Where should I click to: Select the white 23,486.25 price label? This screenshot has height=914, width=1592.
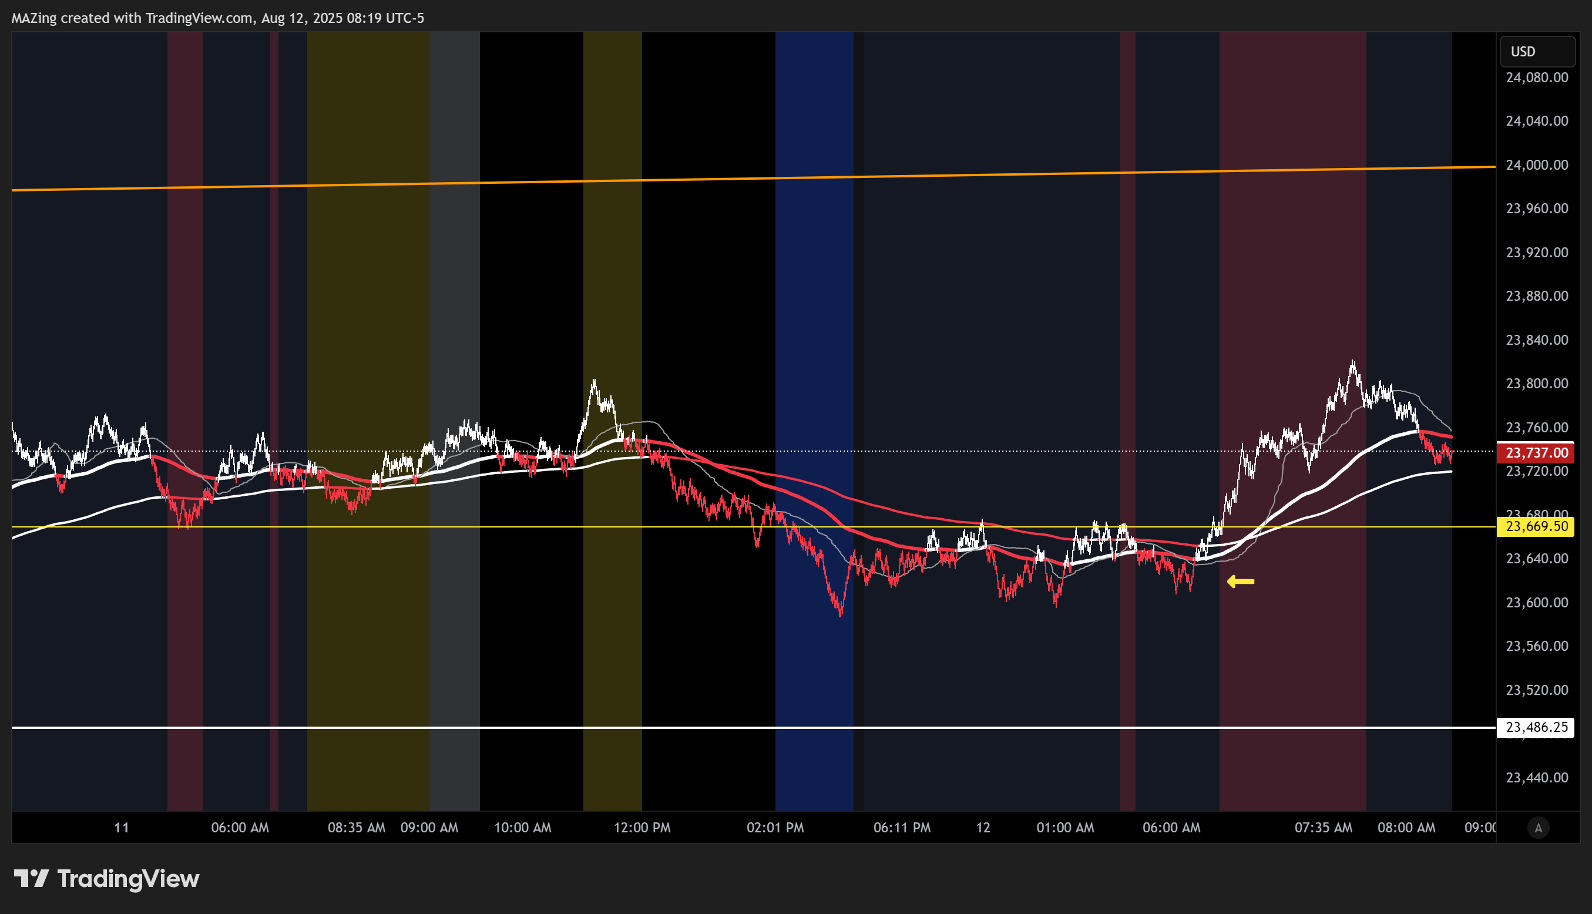pos(1536,727)
